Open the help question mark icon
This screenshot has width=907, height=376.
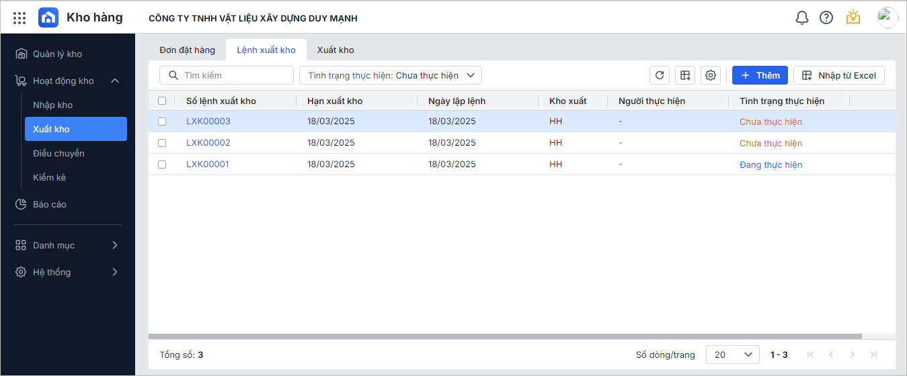coord(826,18)
